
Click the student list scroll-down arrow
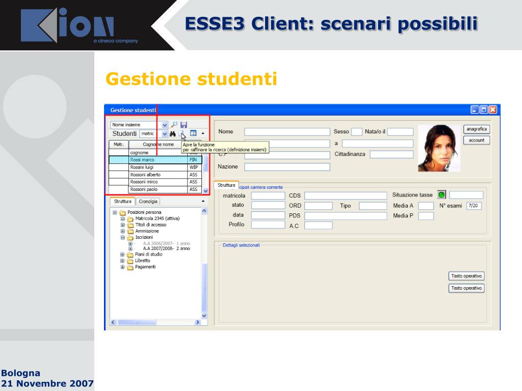tap(205, 191)
